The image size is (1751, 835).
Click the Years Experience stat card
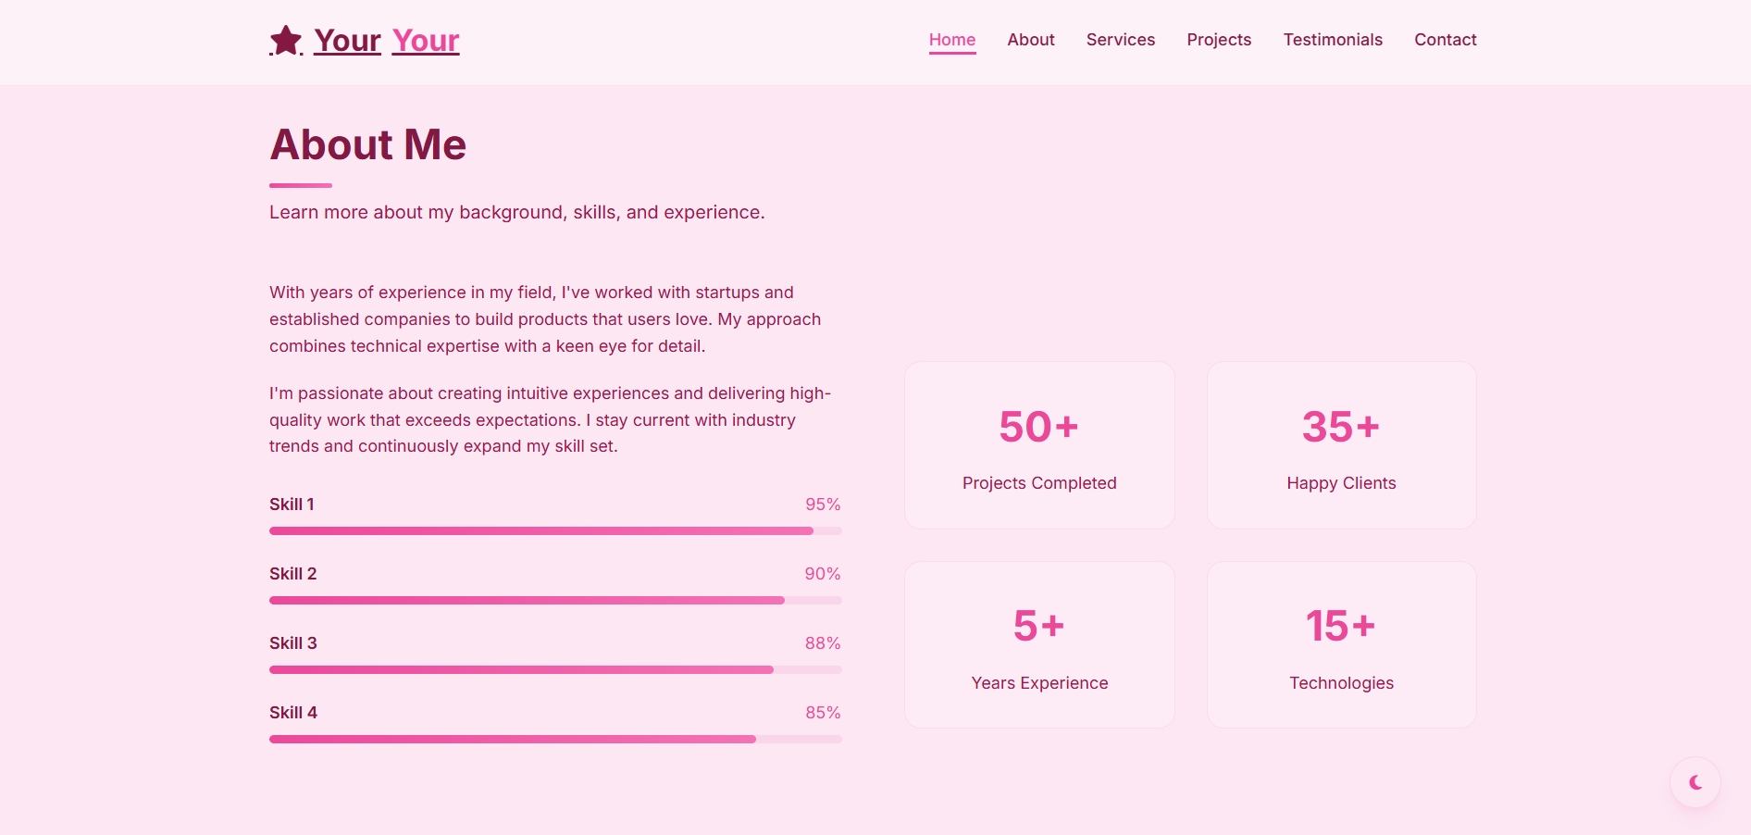1039,645
